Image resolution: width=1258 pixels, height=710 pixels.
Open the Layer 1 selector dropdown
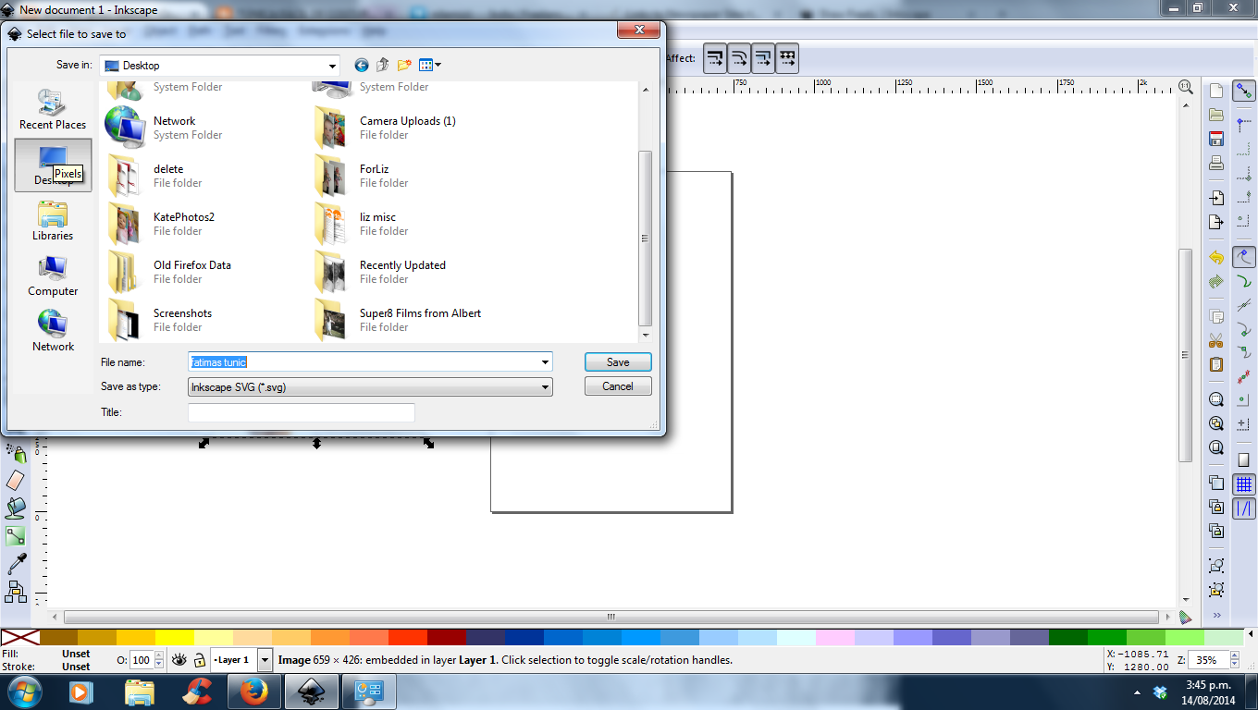[x=265, y=660]
